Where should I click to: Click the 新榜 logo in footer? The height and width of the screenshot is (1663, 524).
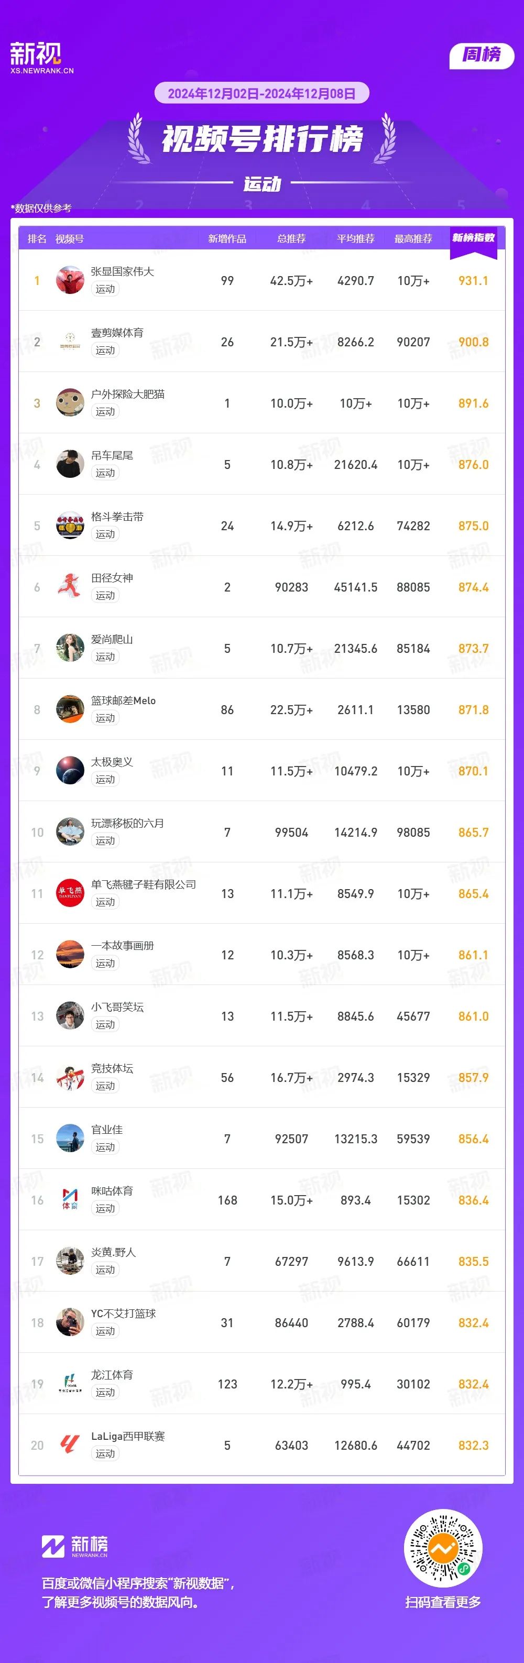(75, 1546)
